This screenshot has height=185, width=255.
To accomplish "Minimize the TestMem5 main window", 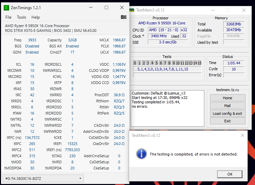I will [x=213, y=10].
